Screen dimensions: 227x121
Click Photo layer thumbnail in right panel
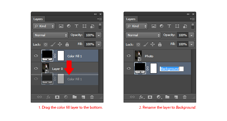click(x=138, y=55)
